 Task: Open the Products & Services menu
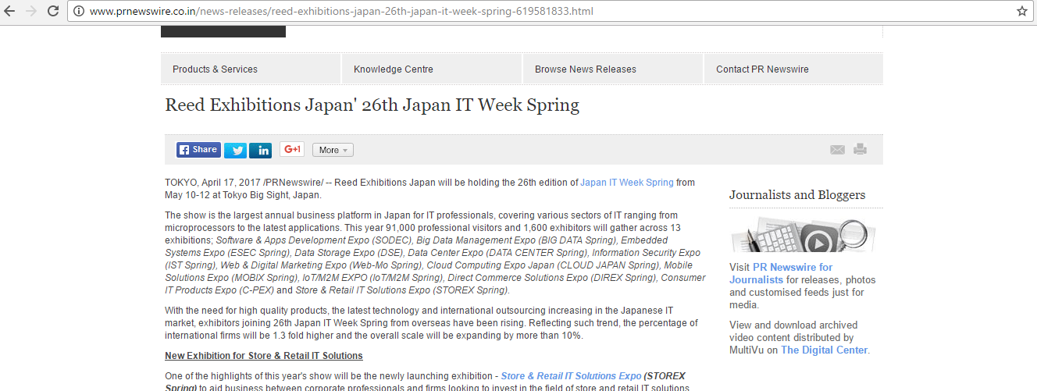tap(251, 69)
